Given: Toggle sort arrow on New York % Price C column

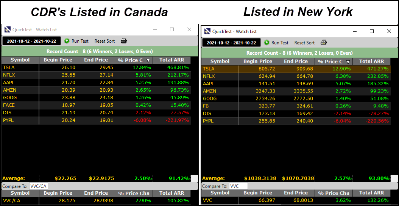Looking at the screenshot, I should point(348,62).
